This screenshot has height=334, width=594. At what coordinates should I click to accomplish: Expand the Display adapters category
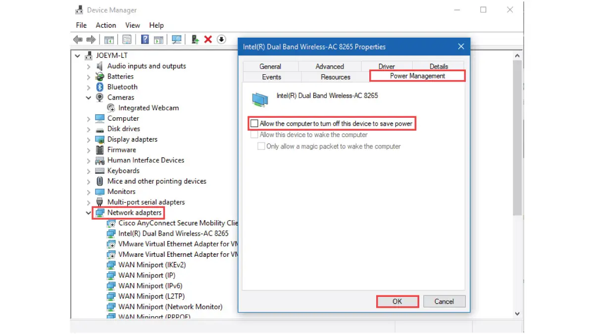pos(88,139)
